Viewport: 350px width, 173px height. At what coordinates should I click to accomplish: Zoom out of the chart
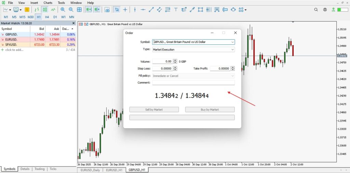coord(71,10)
